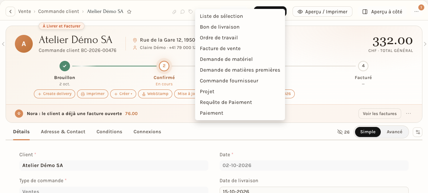Click Aperçu à côté button

coord(383,12)
